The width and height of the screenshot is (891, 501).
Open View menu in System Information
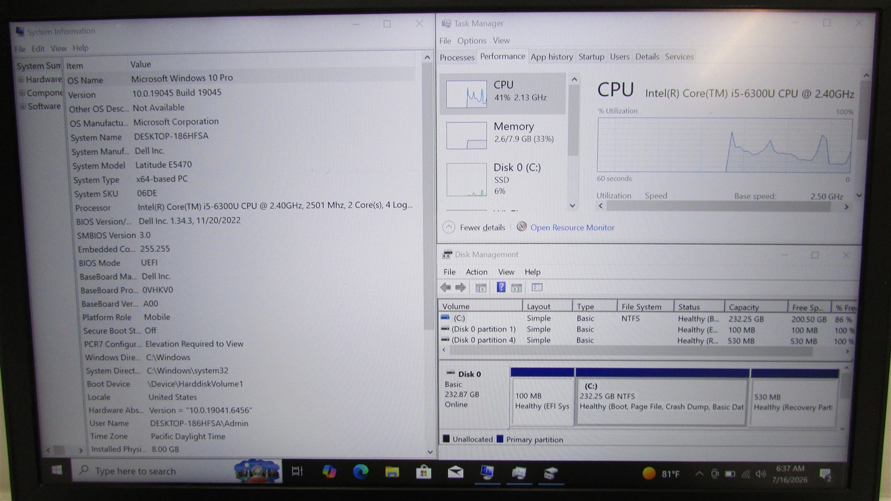(x=58, y=48)
